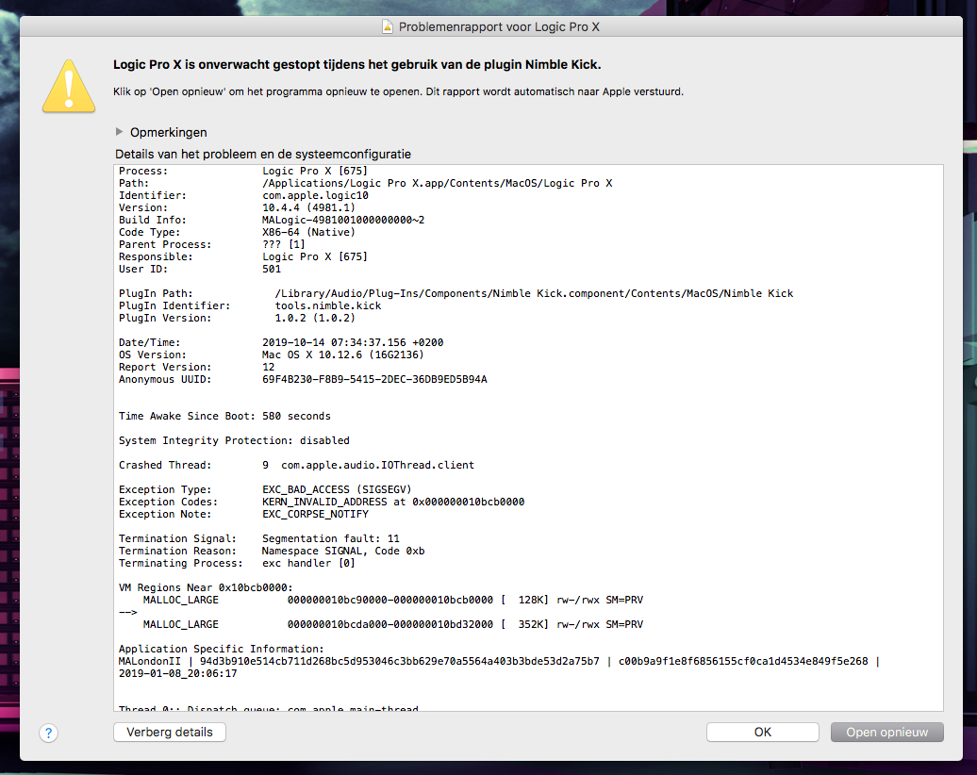Click Time Awake Since Boot 580 seconds
This screenshot has width=977, height=775.
tap(224, 416)
